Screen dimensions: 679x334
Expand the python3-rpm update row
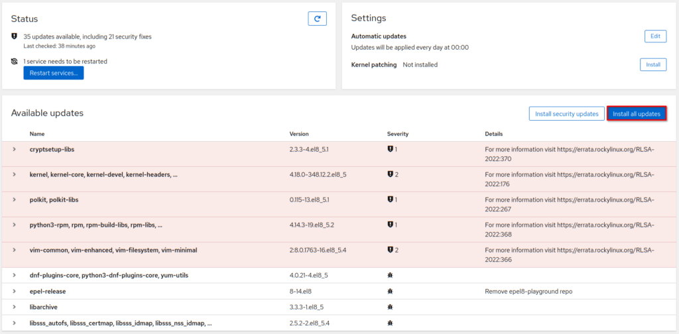click(14, 225)
